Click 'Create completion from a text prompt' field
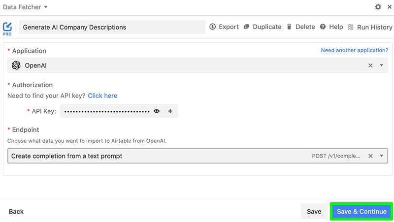394x222 pixels. click(x=197, y=156)
